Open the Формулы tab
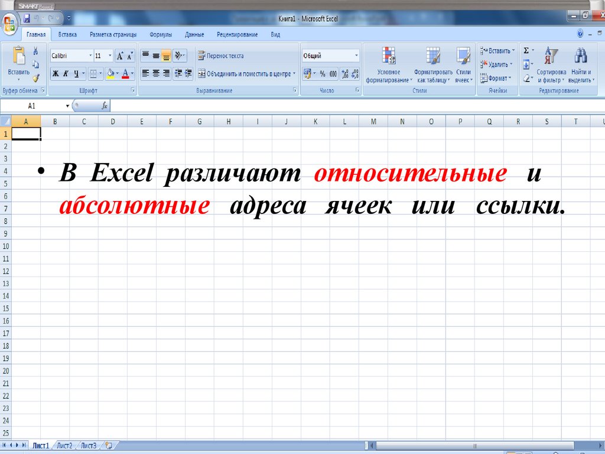 [x=161, y=34]
